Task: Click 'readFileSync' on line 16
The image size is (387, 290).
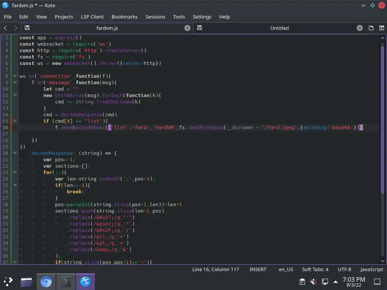Action: tap(206, 128)
